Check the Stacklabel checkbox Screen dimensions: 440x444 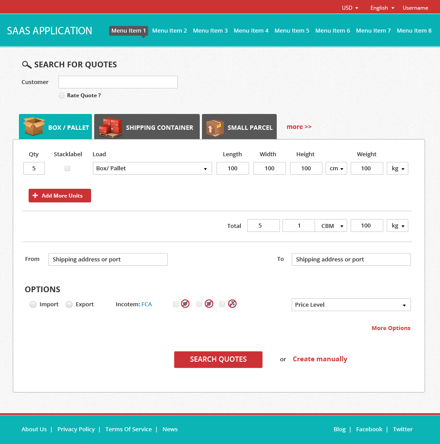(67, 169)
